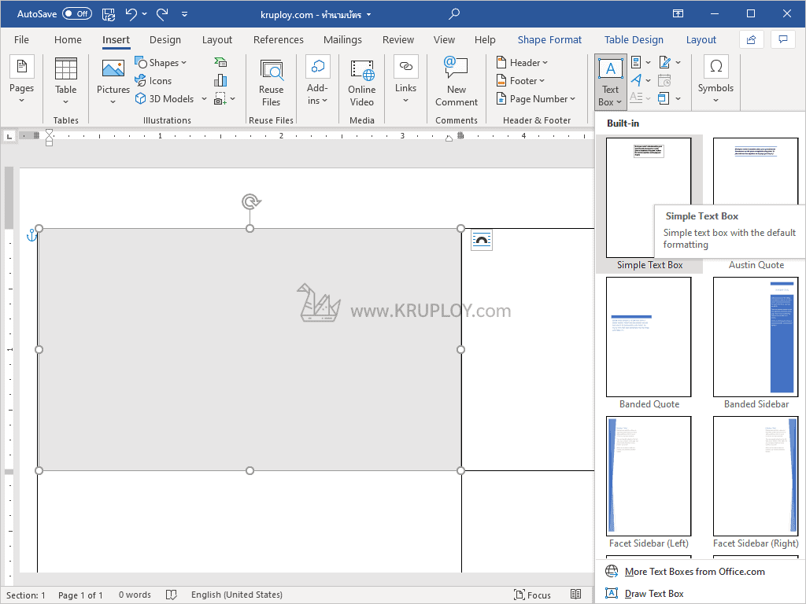
Task: Switch to the Shape Format tab
Action: pos(549,40)
